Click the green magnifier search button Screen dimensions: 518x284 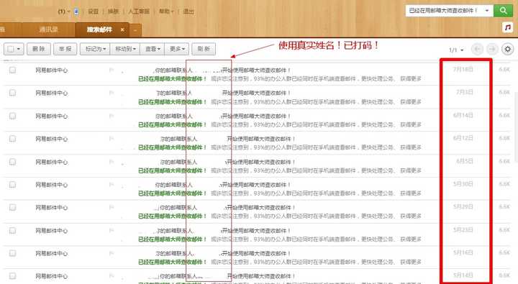[503, 11]
